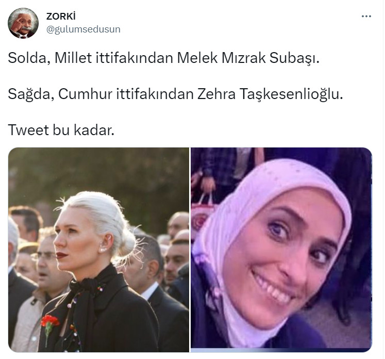Click the man with glasses in left photo
Viewport: 385px width, 359px height.
47,260
